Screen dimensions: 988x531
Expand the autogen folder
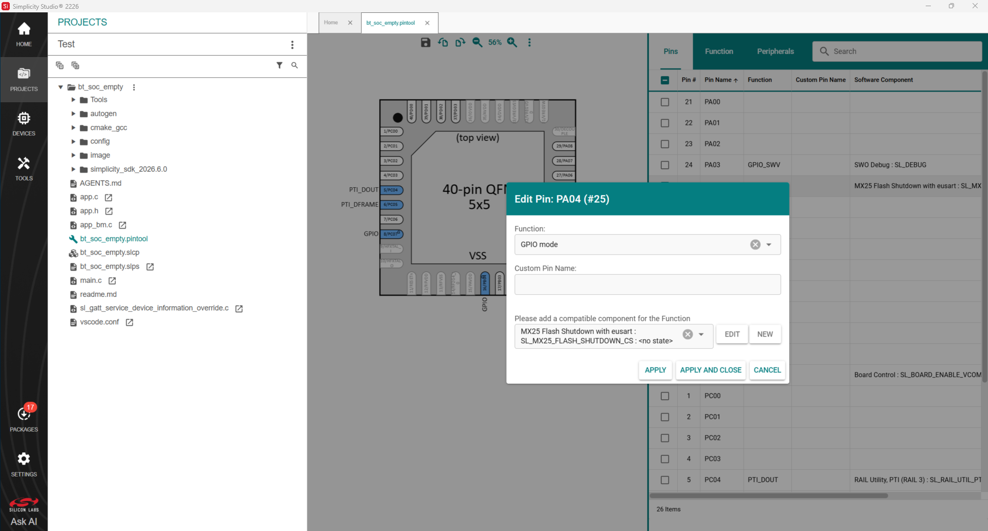click(73, 114)
